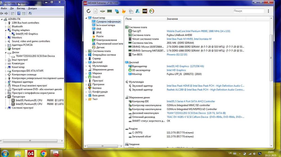Open the OSD panel icon
Image resolution: width=281 pixels, height=157 pixels.
click(145, 11)
